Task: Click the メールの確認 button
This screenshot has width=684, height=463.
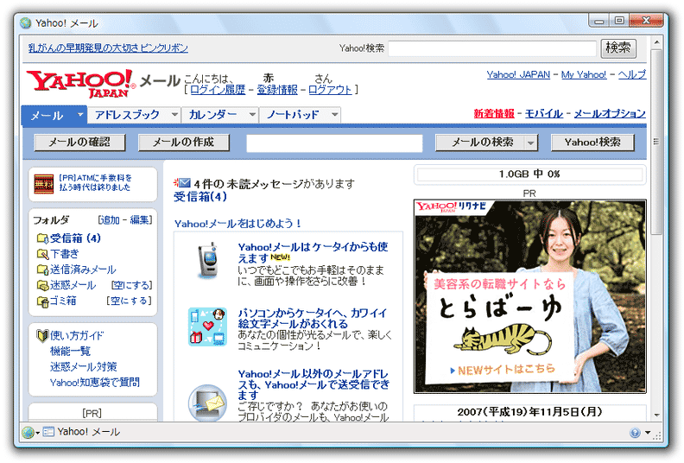Action: coord(79,143)
